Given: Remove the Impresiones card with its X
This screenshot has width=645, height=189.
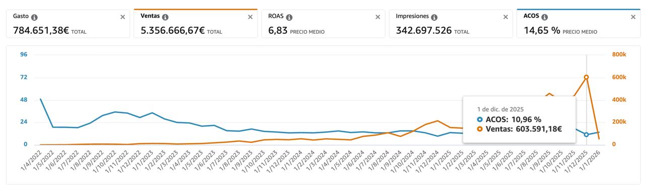Looking at the screenshot, I should tap(506, 17).
